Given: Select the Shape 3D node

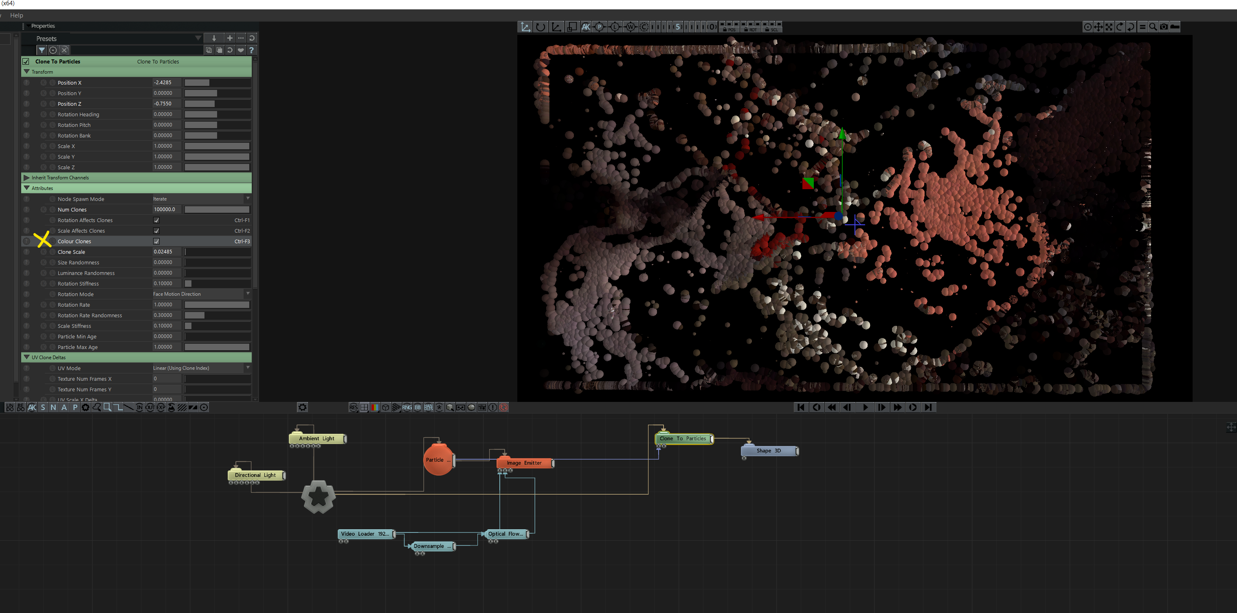Looking at the screenshot, I should click(769, 450).
